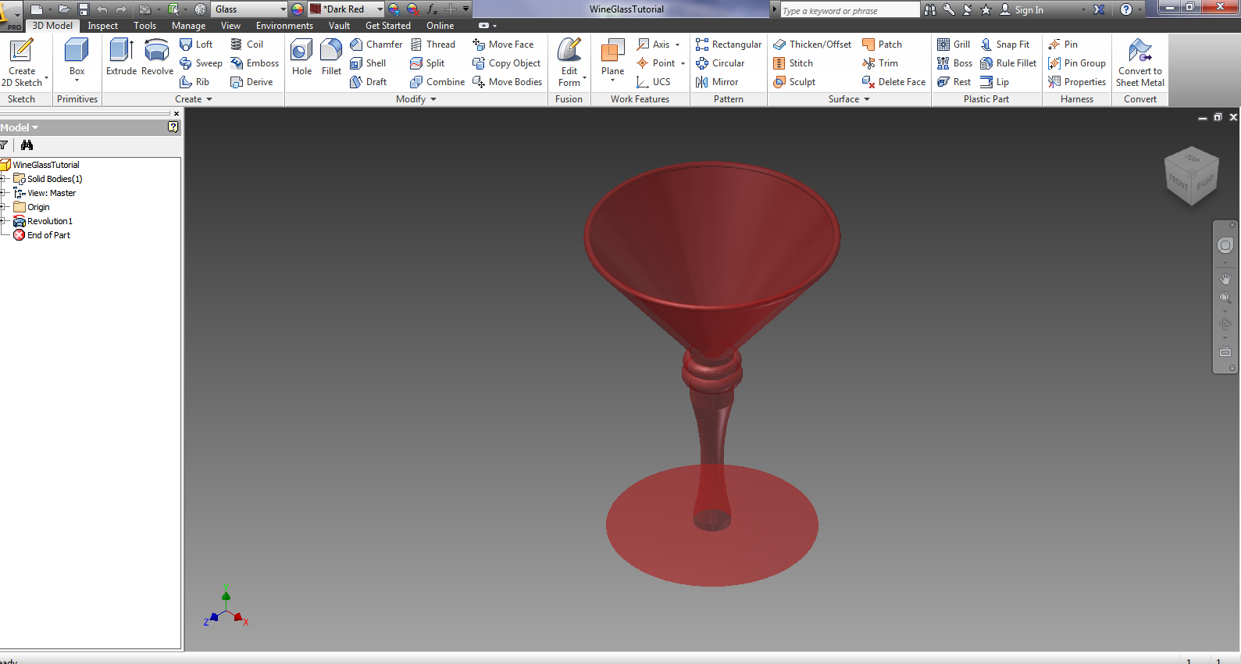Click the keyword search field
This screenshot has height=664, width=1241.
tap(849, 10)
